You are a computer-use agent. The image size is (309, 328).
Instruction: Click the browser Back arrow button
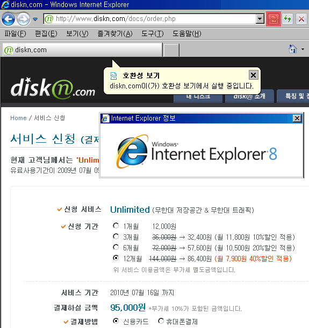[x=8, y=19]
